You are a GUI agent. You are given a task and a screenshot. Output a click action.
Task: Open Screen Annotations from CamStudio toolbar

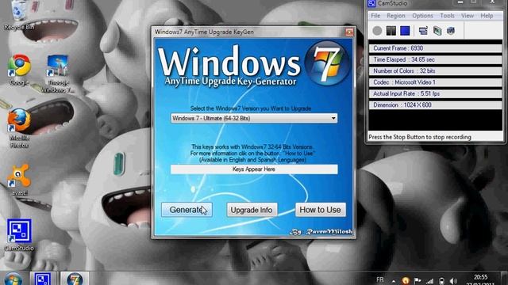437,31
